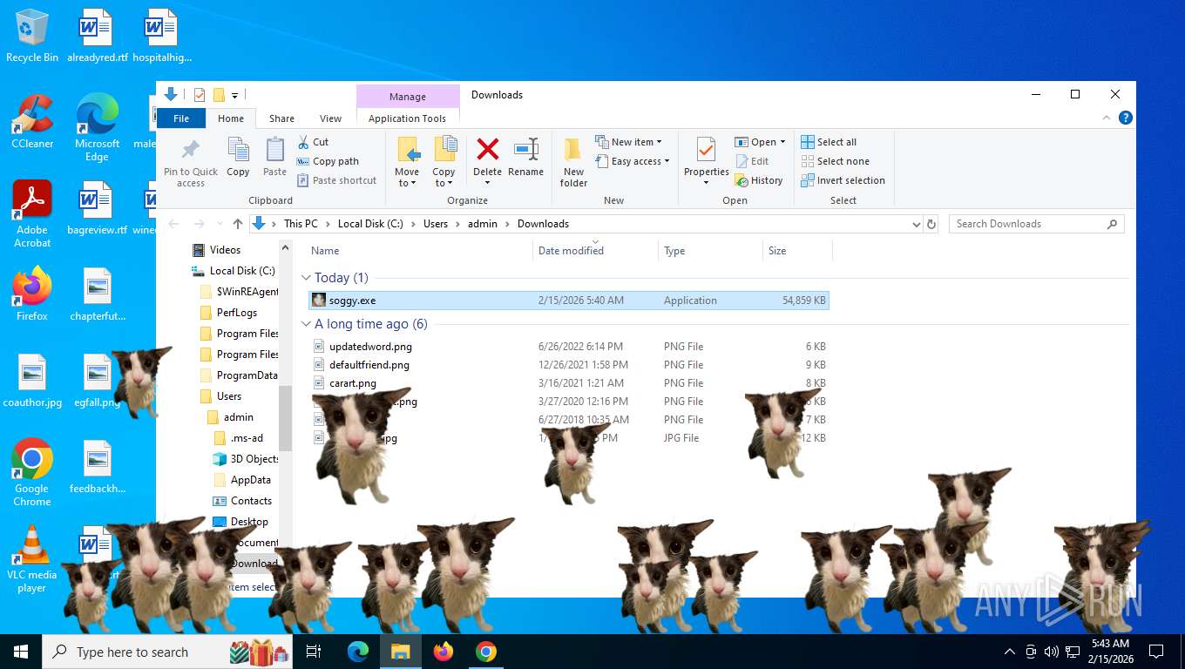Select the soggy.exe file
This screenshot has height=669, width=1185.
pos(569,301)
